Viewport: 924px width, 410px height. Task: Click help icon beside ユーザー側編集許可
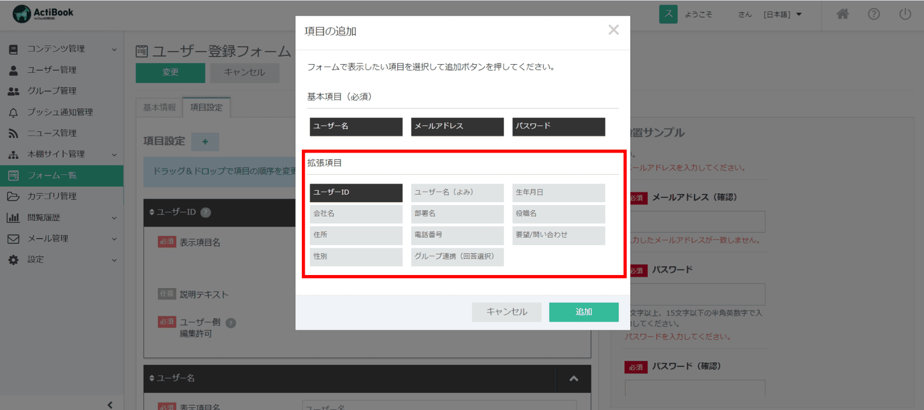(x=231, y=323)
